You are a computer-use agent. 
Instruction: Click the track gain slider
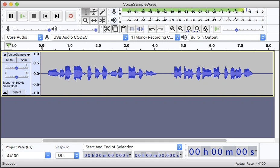[x=17, y=68]
